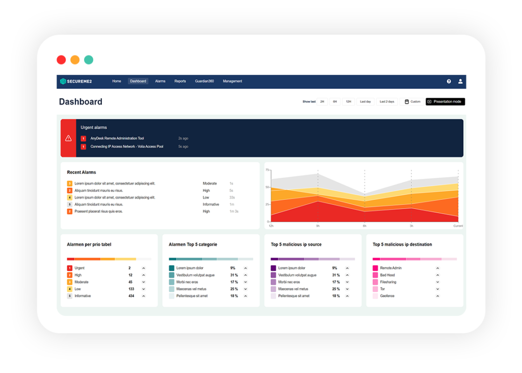Show last 12H time range
This screenshot has width=522, height=373.
tap(348, 102)
